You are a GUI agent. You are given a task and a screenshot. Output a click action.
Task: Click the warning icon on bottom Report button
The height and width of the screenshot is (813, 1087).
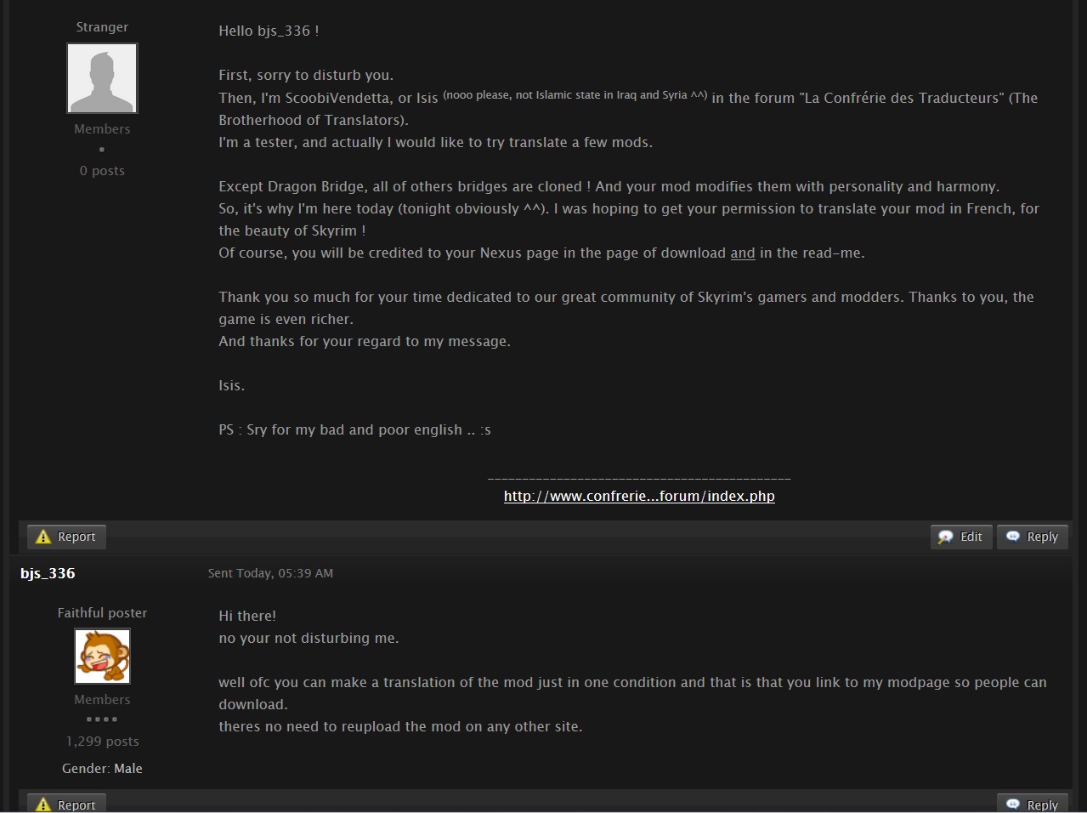(43, 804)
